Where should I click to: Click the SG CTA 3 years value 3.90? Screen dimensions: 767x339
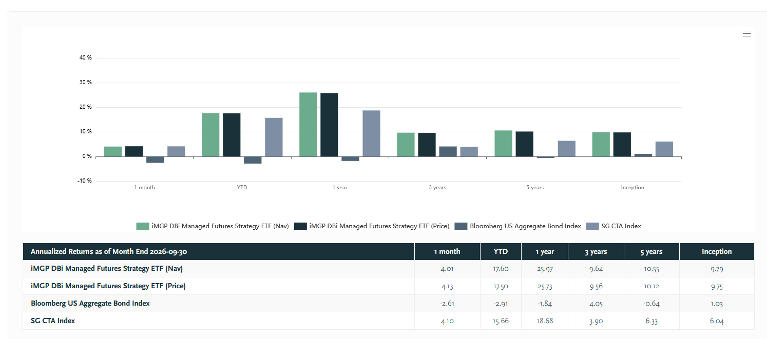coord(596,321)
